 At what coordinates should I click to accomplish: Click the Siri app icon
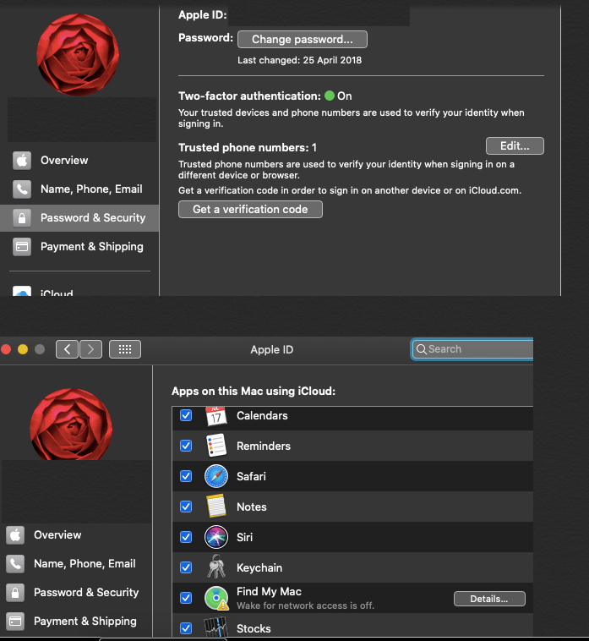216,537
